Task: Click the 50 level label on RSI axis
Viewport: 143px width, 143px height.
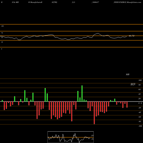Action: pos(2,37)
